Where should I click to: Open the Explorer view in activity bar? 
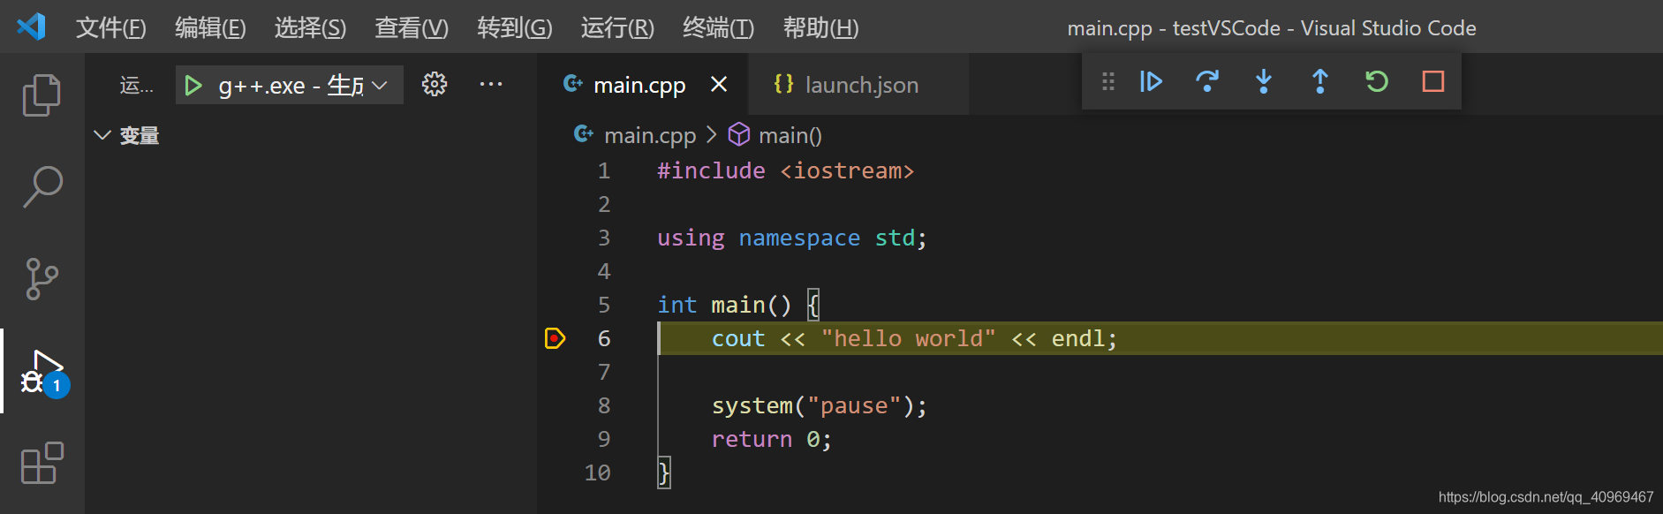pos(42,94)
